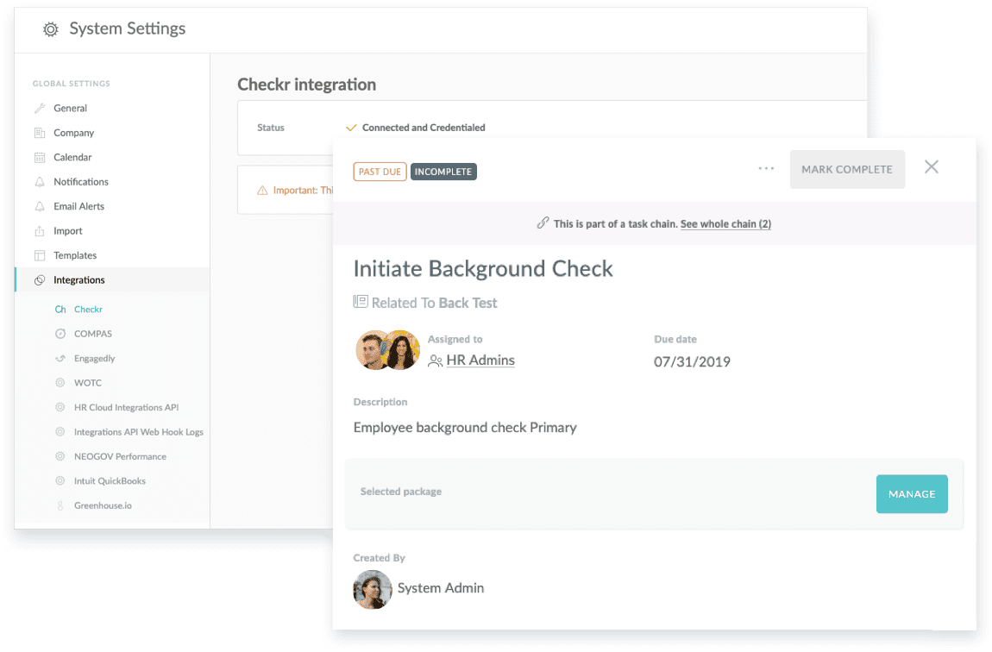Screen dimensions: 992x652
Task: Select the Checkr integration
Action: click(88, 310)
